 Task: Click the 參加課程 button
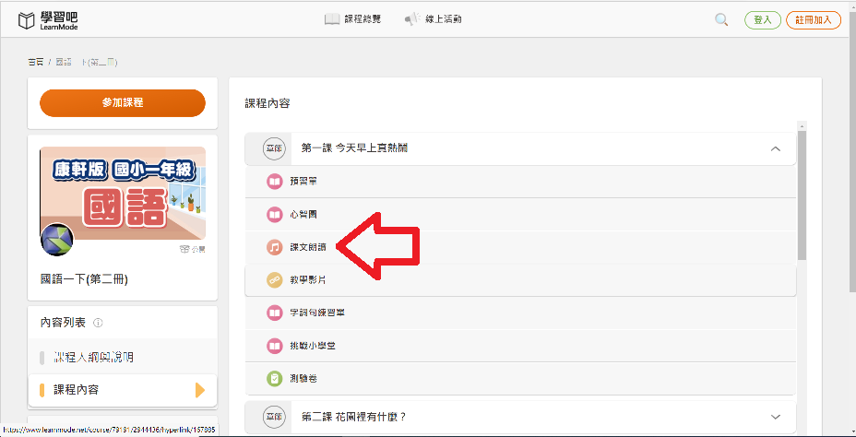pyautogui.click(x=123, y=103)
